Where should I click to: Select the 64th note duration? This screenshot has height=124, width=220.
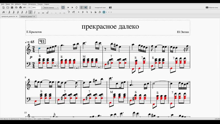(13, 12)
